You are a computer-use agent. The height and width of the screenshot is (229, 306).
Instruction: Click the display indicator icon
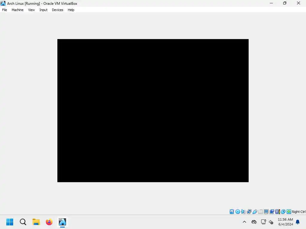click(x=266, y=212)
